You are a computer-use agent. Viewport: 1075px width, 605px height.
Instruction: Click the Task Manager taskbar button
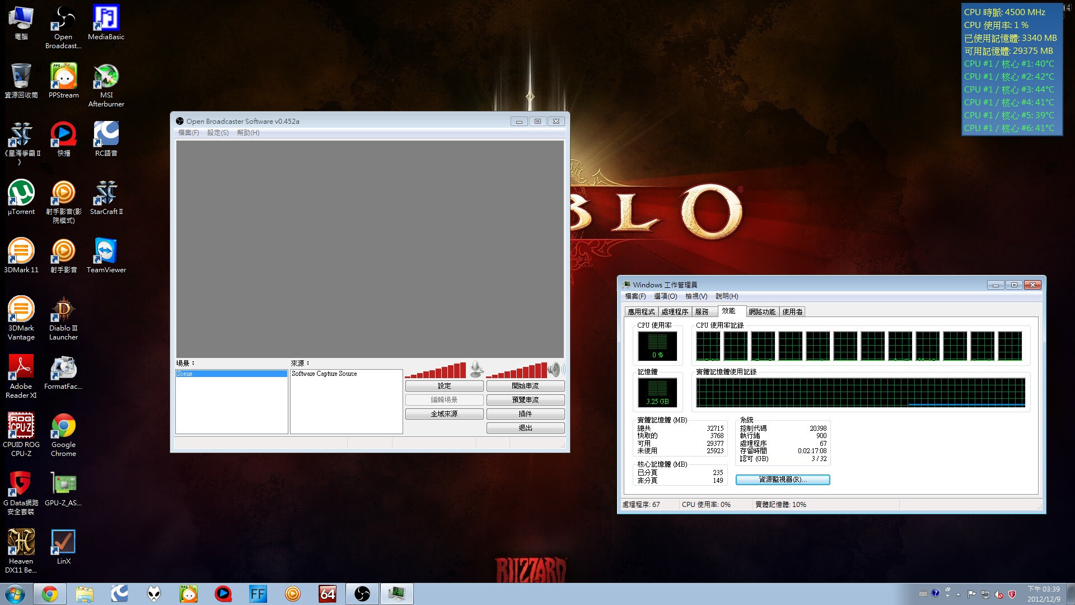(397, 594)
